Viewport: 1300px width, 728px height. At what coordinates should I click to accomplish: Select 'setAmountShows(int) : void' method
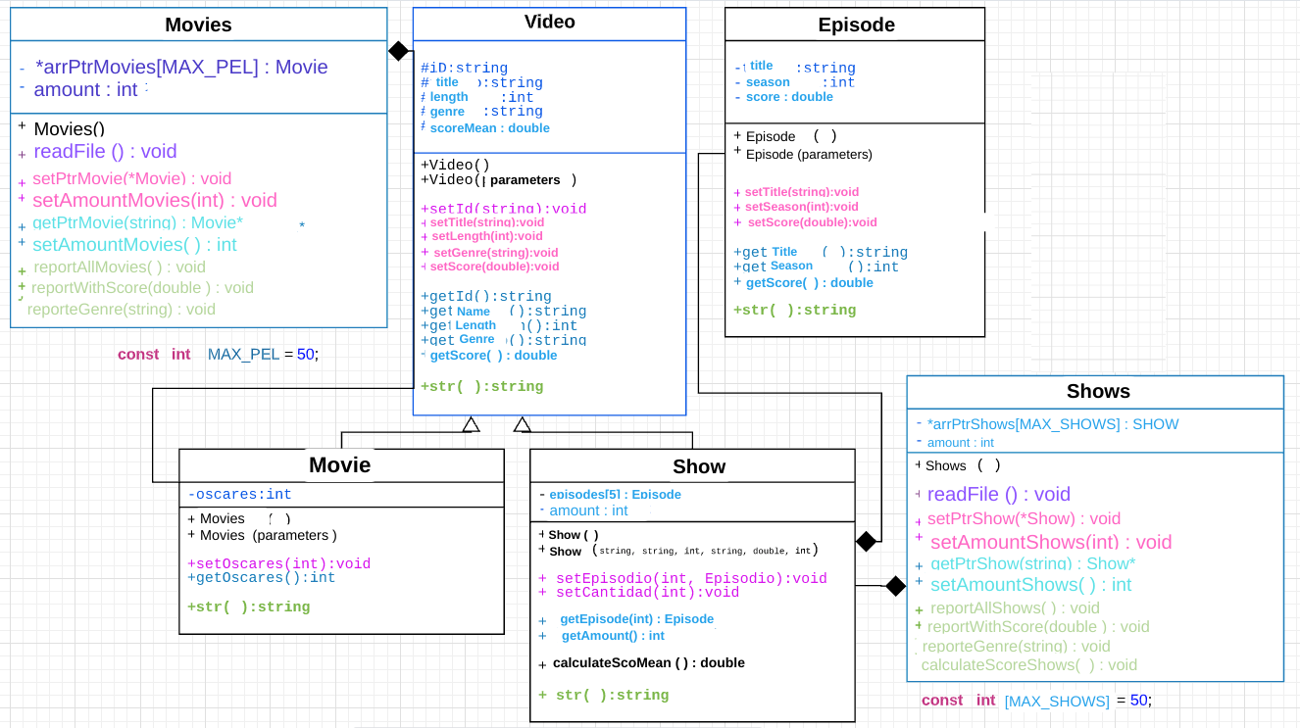[x=1051, y=542]
